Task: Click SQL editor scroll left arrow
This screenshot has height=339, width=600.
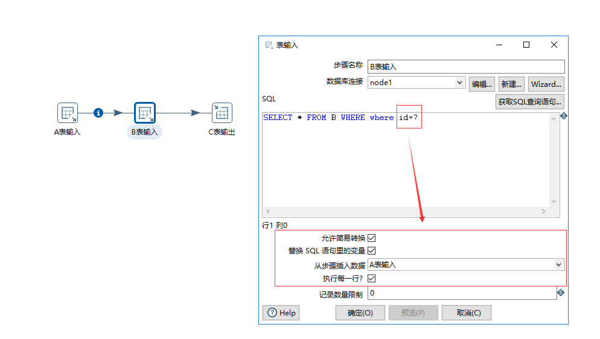Action: pyautogui.click(x=268, y=211)
